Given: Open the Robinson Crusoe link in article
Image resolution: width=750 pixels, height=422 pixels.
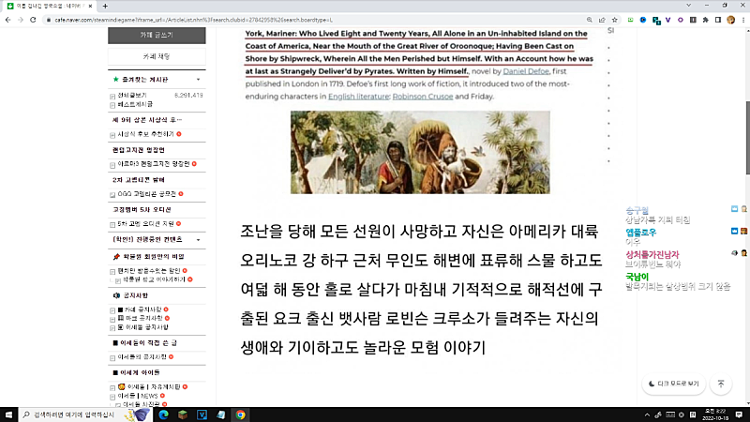Looking at the screenshot, I should 422,96.
